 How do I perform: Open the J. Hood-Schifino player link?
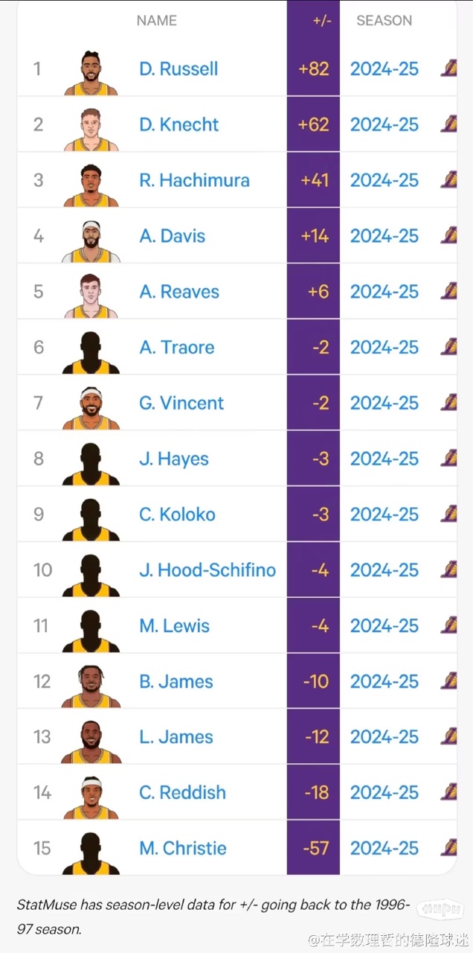click(207, 570)
